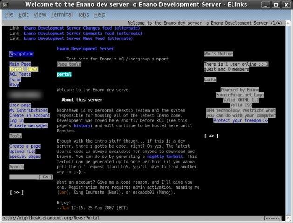Open the Terminal menu
Image resolution: width=293 pixels, height=223 pixels.
coord(62,14)
